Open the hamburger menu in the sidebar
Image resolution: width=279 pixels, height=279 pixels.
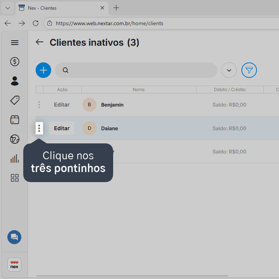click(15, 43)
